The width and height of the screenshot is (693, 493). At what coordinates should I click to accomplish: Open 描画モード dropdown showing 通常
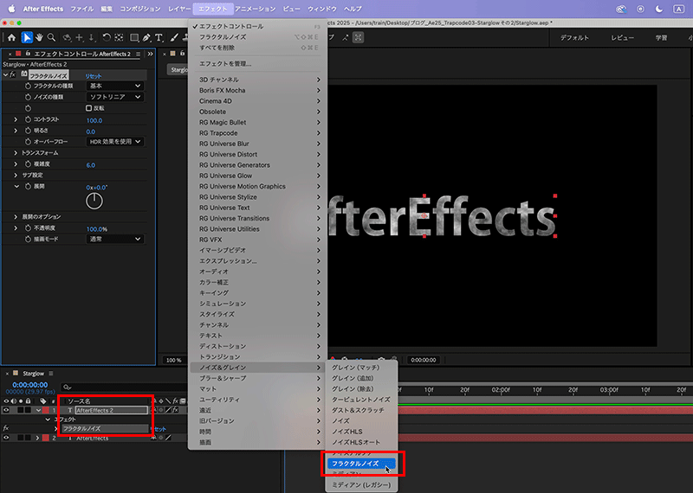point(114,239)
